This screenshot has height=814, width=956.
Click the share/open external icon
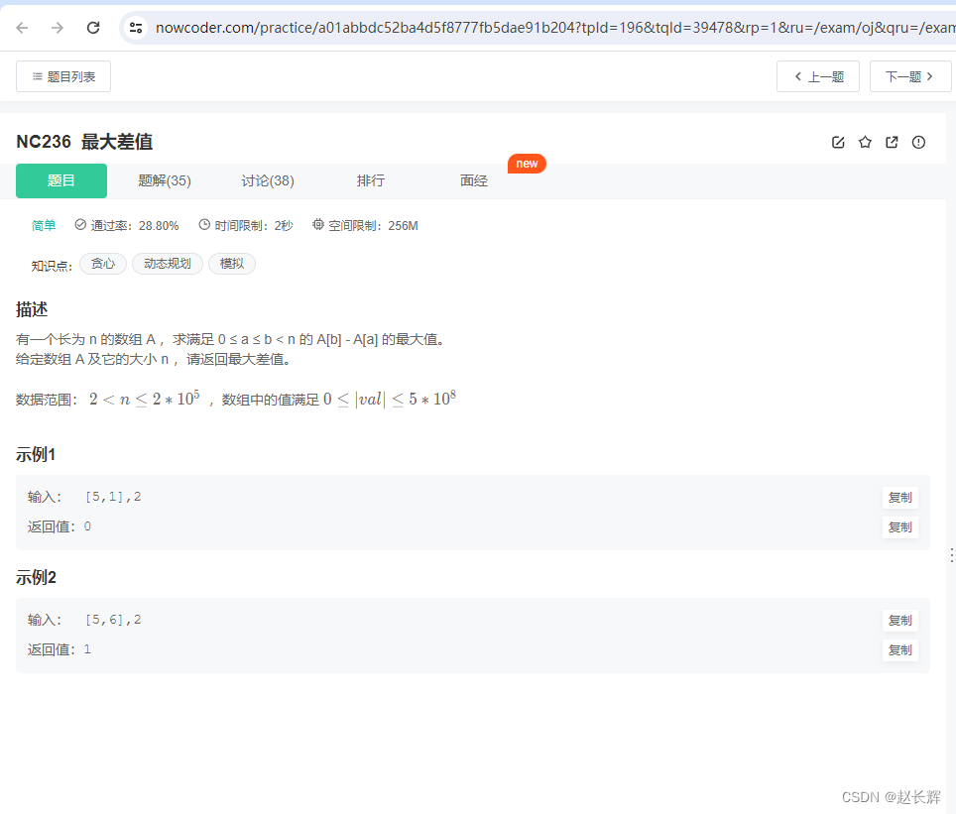tap(892, 142)
